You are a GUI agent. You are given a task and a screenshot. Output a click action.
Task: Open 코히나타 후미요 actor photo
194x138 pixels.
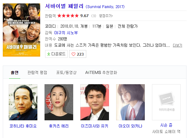point(23,102)
